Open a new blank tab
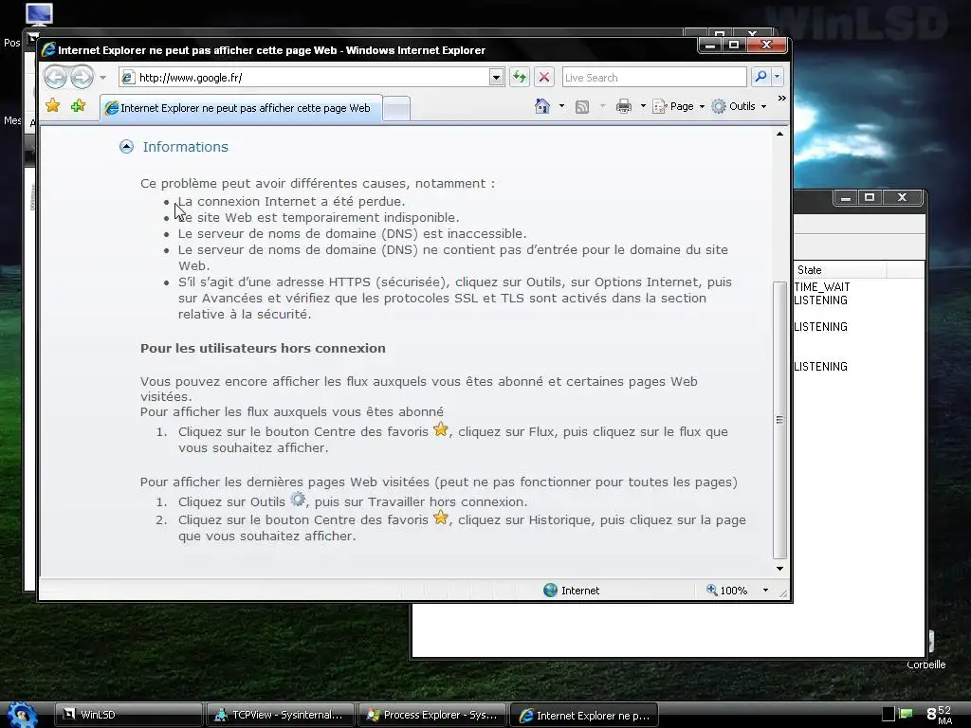Viewport: 971px width, 728px height. tap(396, 109)
